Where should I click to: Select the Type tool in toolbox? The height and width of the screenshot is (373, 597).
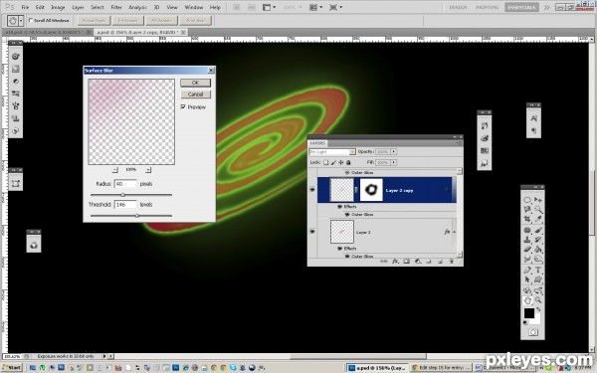(538, 270)
